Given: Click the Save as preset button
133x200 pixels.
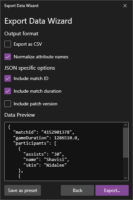Looking at the screenshot, I should click(23, 190).
